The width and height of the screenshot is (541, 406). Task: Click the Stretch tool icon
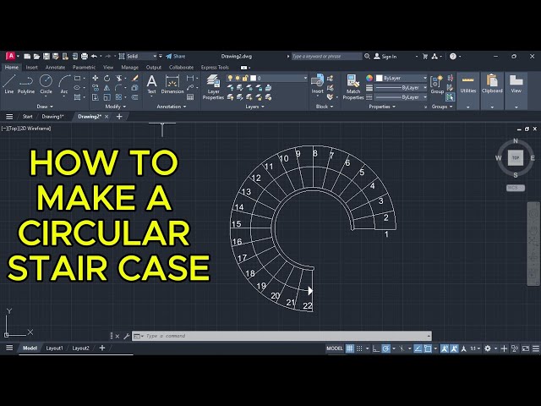pyautogui.click(x=96, y=97)
